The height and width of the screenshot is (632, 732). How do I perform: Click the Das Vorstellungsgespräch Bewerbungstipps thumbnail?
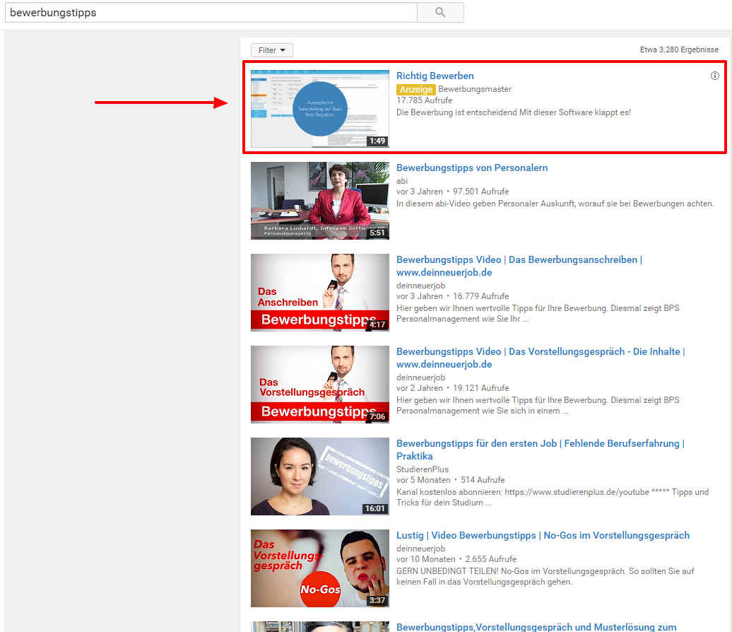coord(319,385)
